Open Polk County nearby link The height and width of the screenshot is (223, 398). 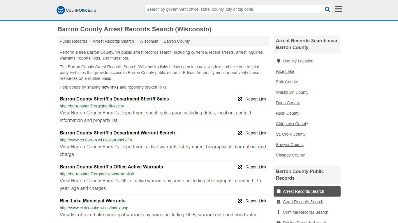coord(287,82)
